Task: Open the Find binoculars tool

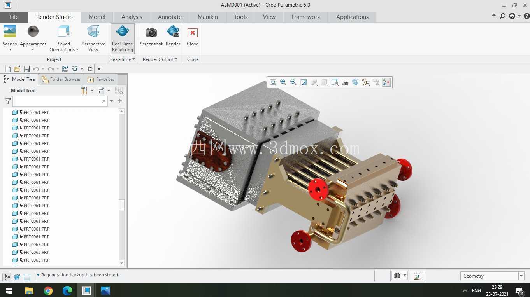Action: (397, 276)
